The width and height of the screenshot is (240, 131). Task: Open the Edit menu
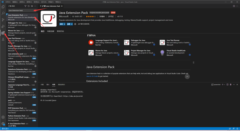[x=15, y=2]
